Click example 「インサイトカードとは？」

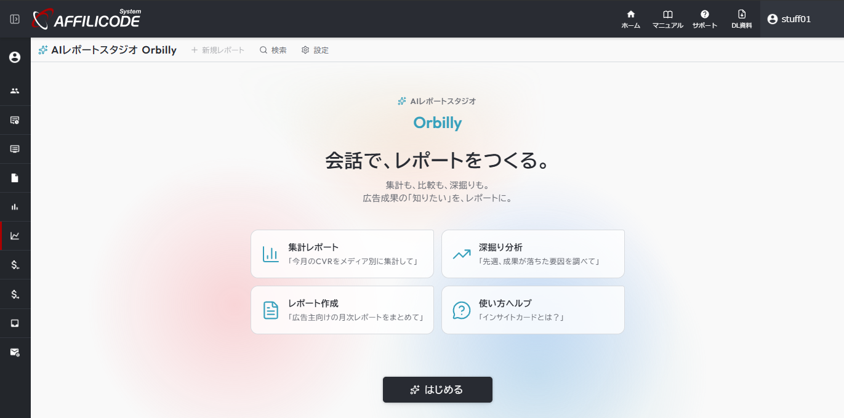point(521,317)
